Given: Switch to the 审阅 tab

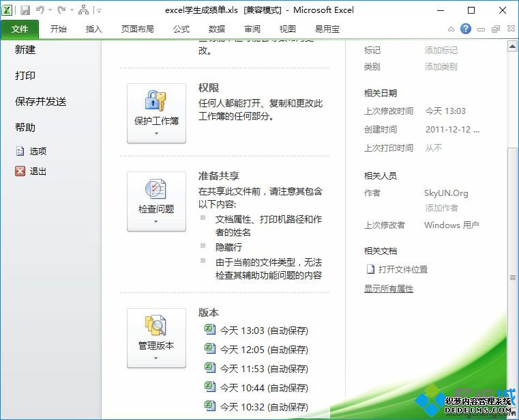Looking at the screenshot, I should tap(252, 29).
